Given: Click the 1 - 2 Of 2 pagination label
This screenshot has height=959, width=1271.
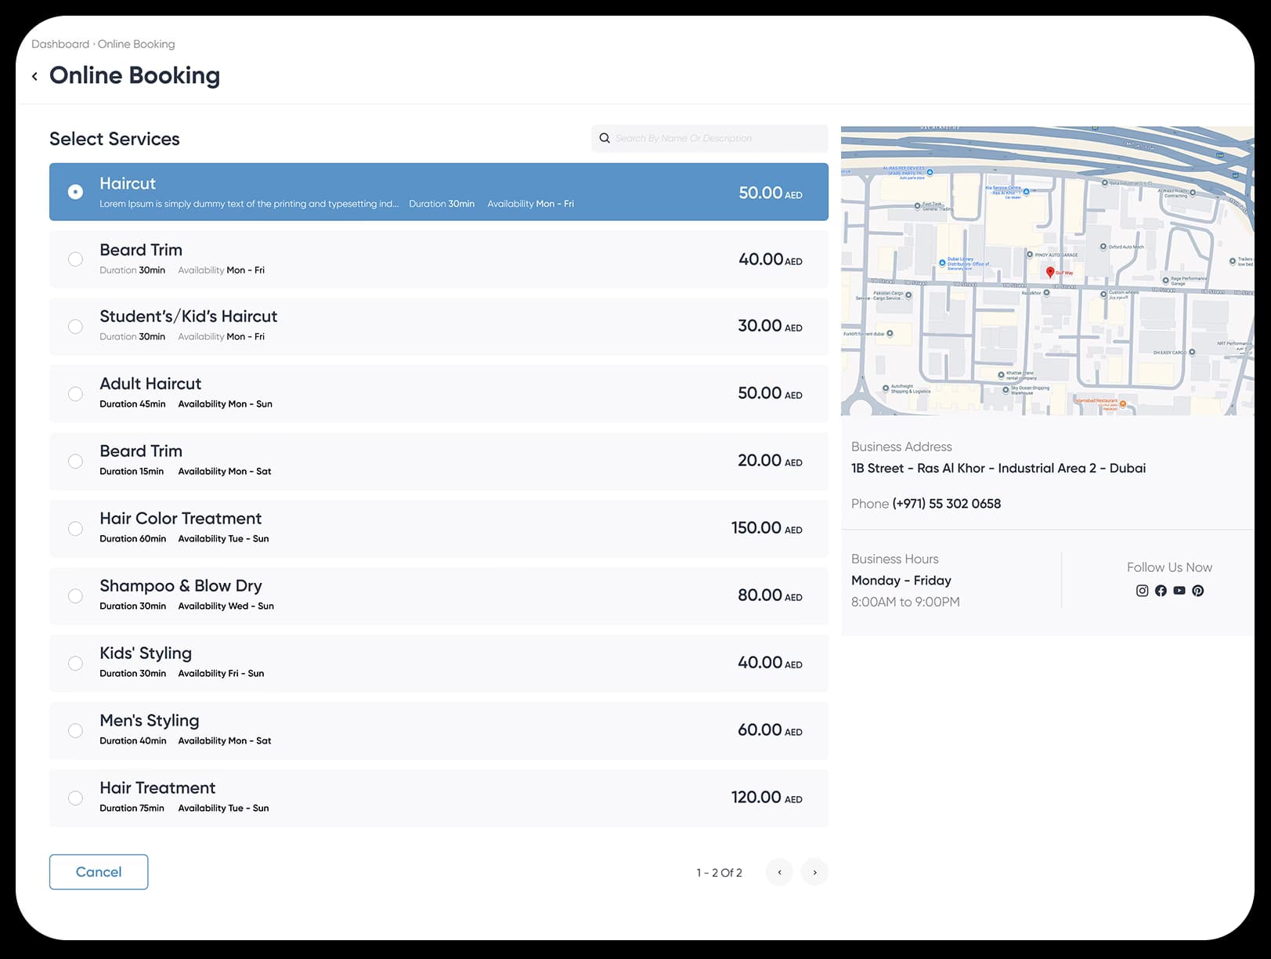Looking at the screenshot, I should pos(718,872).
